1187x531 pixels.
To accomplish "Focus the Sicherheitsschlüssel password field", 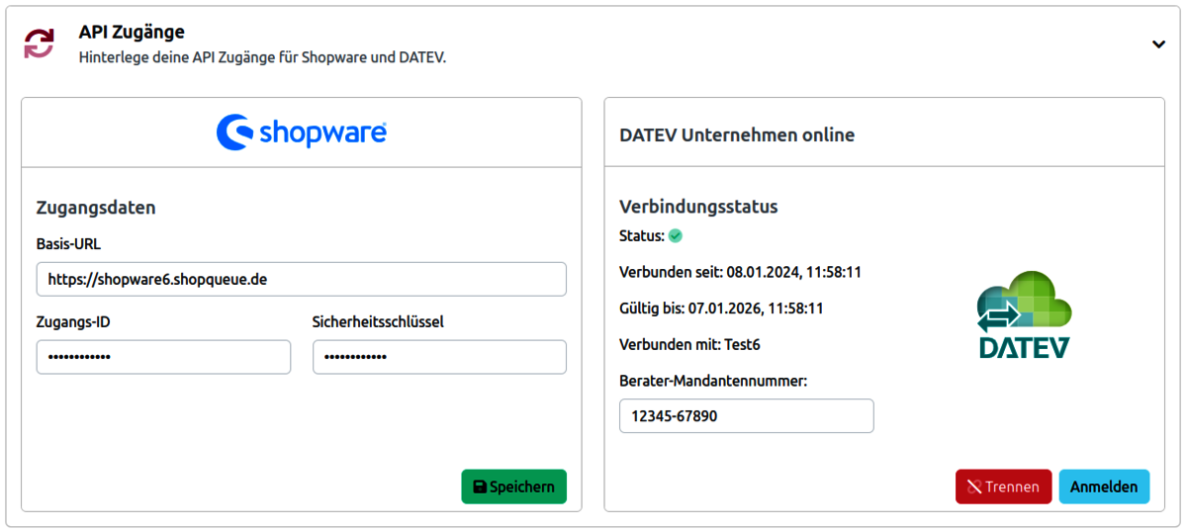I will pos(439,357).
